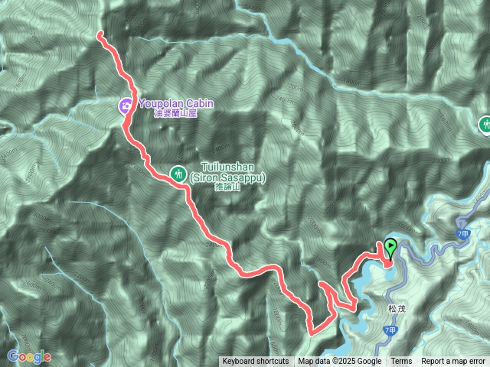
Task: Click the 松茂 place label
Action: 397,309
